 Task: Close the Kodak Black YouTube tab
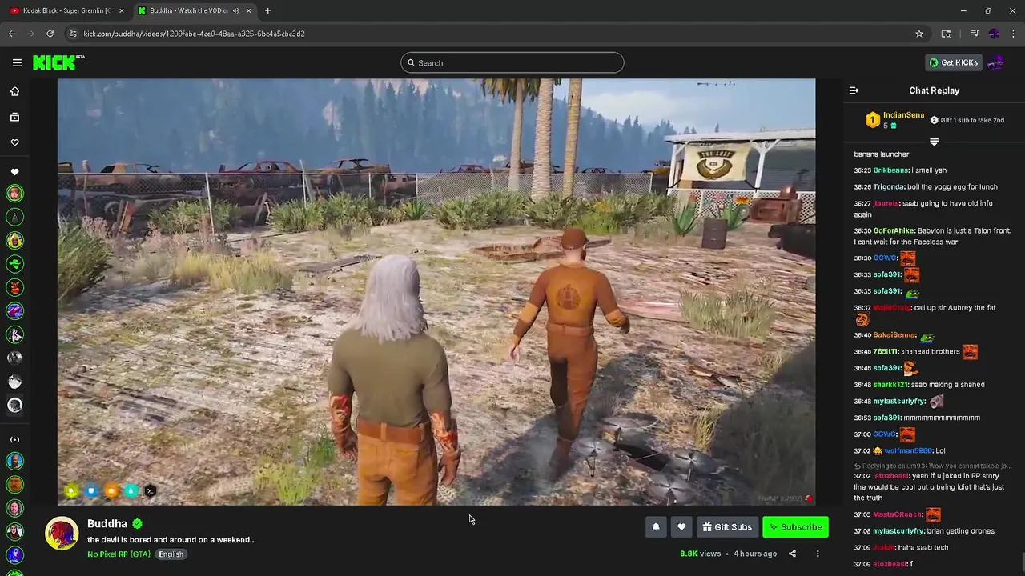coord(121,10)
